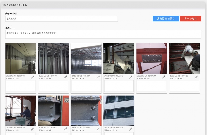Click comment box for photo dated 2022-02-08 16:07:40
Viewport: 207px width, 135px height.
click(x=119, y=86)
